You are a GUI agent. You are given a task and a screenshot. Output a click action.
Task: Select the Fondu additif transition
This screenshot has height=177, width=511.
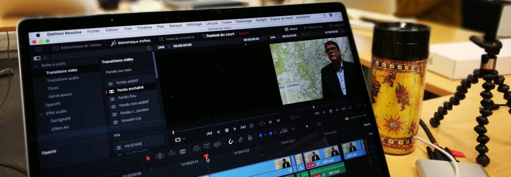coord(128,81)
